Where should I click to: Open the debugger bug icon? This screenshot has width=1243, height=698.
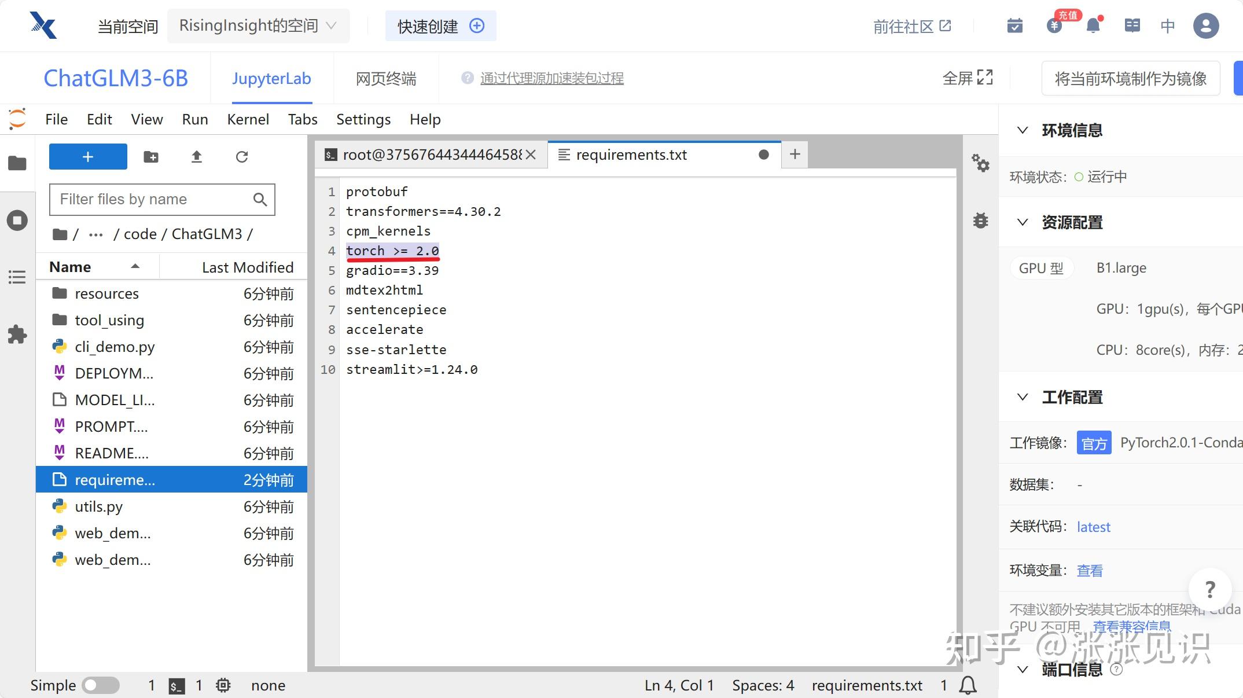click(980, 221)
